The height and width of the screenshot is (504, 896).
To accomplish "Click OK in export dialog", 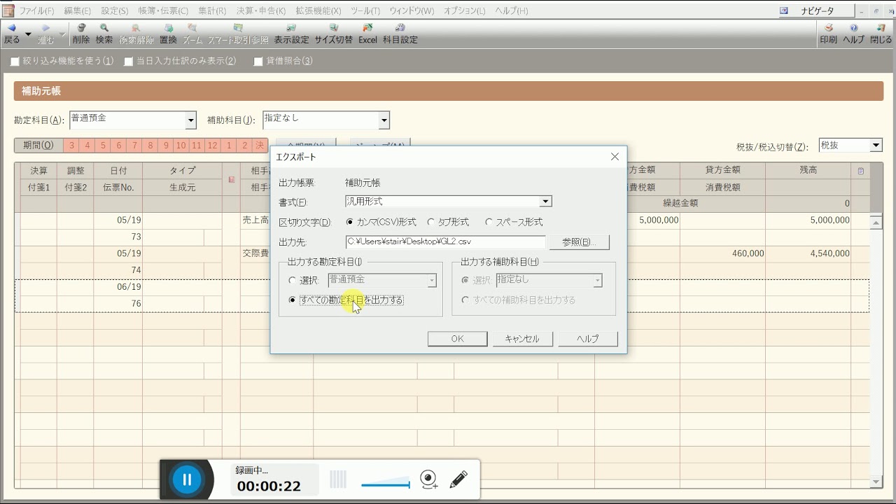I will pyautogui.click(x=457, y=339).
